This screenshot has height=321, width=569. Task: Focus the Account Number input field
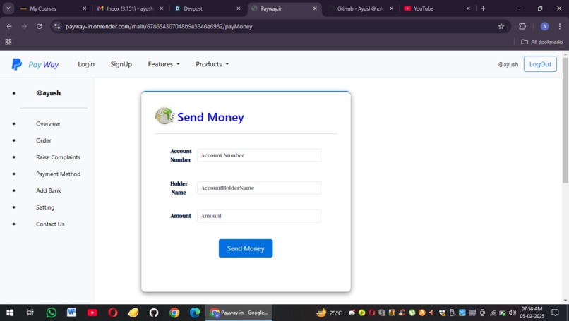[259, 155]
